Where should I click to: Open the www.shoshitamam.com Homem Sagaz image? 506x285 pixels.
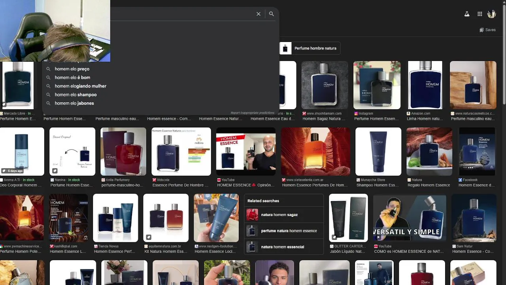(x=325, y=85)
